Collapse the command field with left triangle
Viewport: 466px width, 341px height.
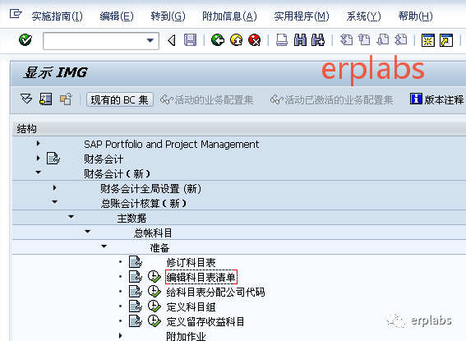coord(172,40)
